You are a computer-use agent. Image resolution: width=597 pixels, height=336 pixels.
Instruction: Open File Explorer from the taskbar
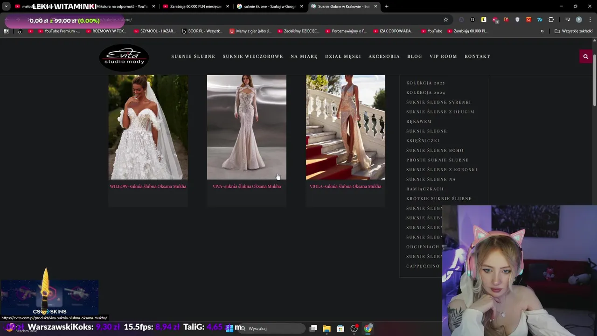[x=326, y=329]
